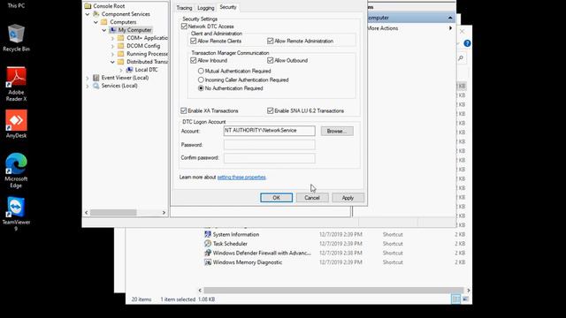
Task: Click Windows Memory Diagnostic shortcut icon
Action: click(x=208, y=262)
